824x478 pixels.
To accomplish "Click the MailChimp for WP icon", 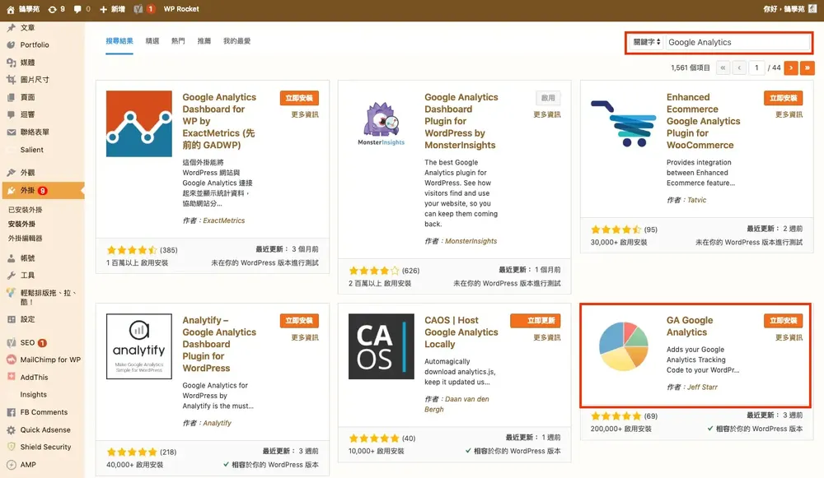I will click(11, 360).
